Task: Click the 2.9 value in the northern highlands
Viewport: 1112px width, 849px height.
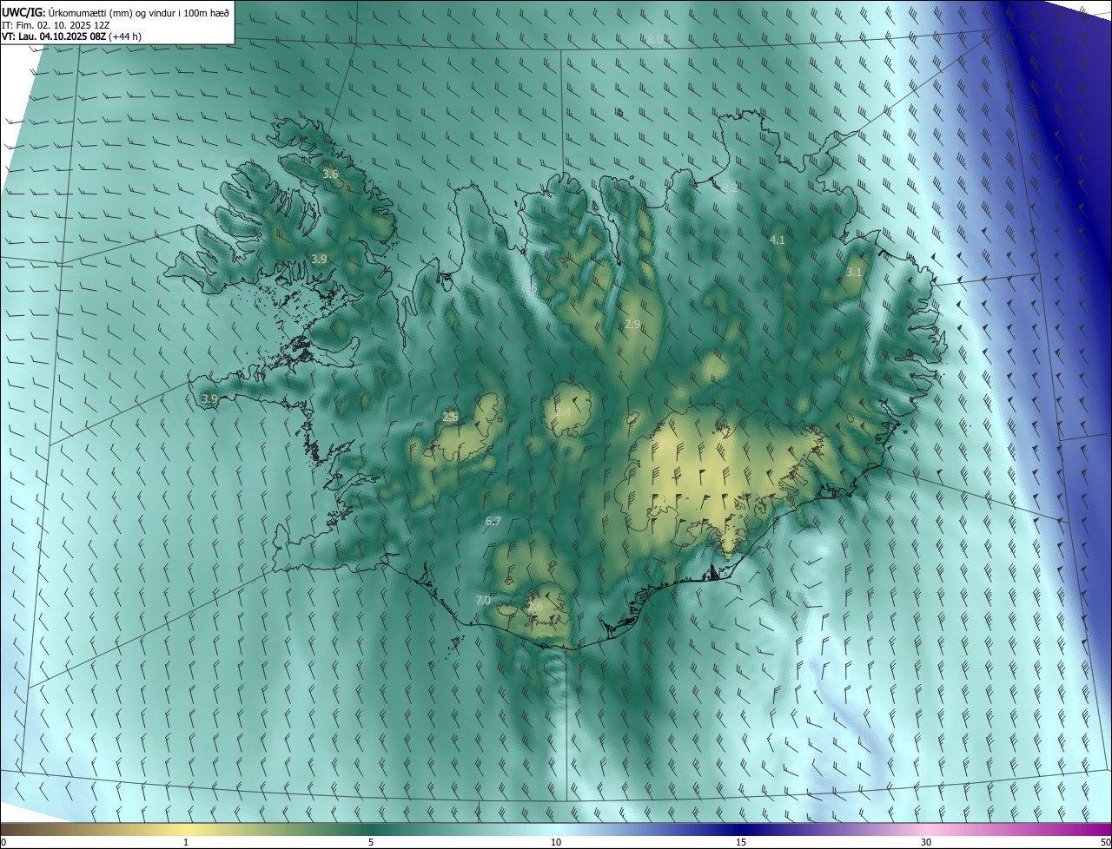Action: click(632, 325)
